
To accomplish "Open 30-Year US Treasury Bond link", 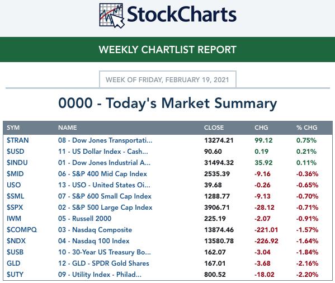I will pyautogui.click(x=105, y=252).
